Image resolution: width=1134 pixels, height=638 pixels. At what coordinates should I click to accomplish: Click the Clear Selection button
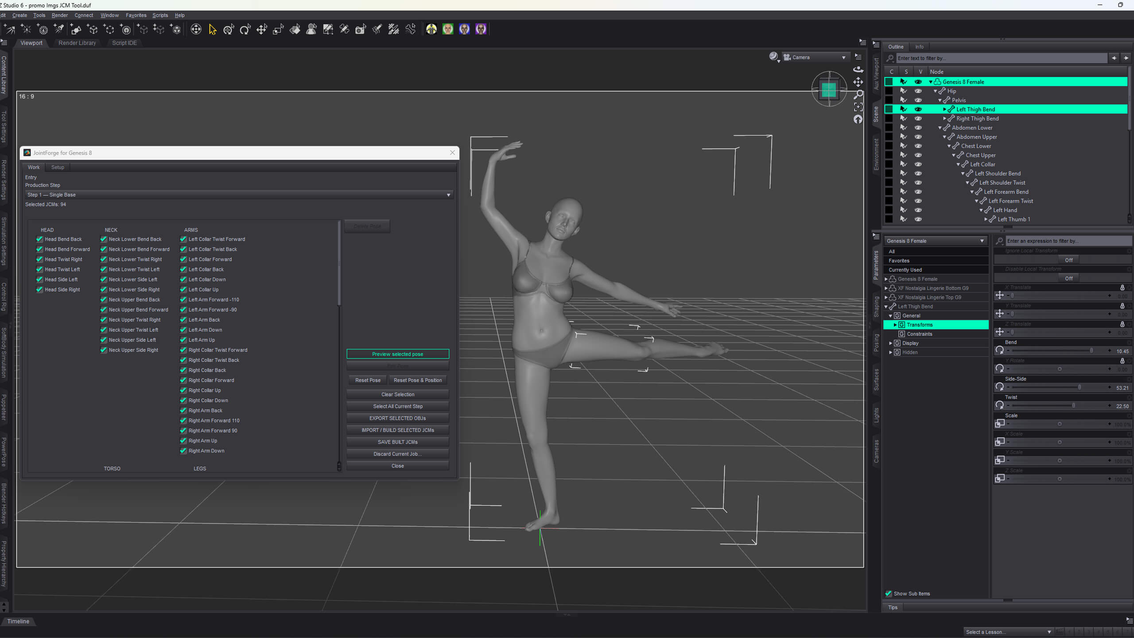coord(398,394)
